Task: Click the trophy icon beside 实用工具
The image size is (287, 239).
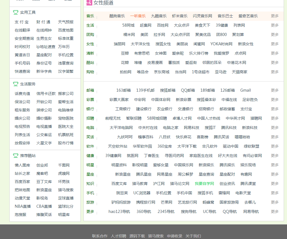Action: [16, 12]
